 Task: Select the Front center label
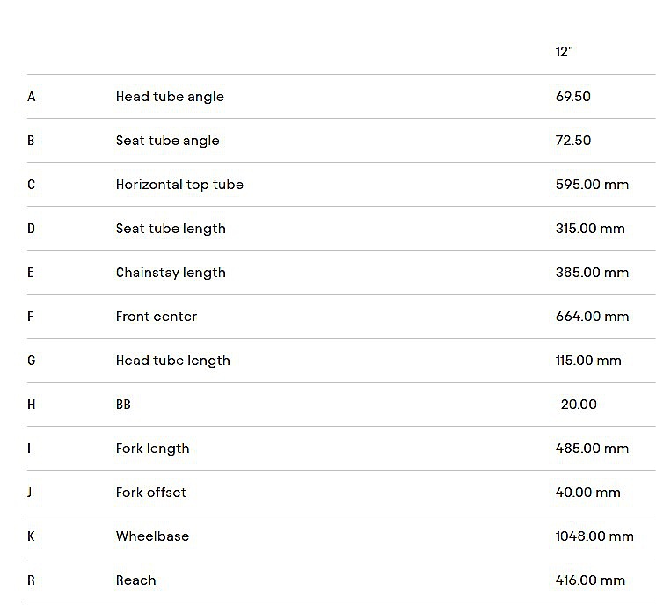pos(157,317)
